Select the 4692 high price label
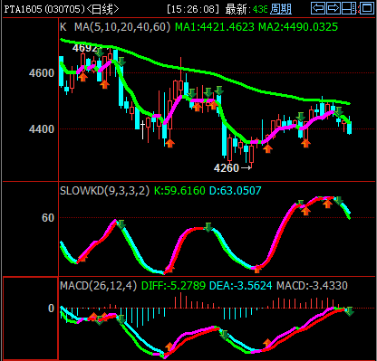Screen dimensions: 377x361 (x=85, y=48)
